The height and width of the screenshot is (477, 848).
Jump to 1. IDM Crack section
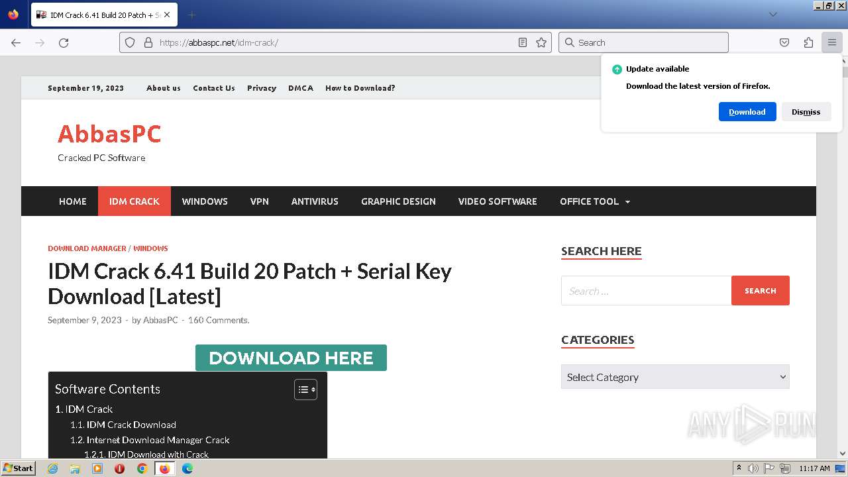tap(84, 409)
